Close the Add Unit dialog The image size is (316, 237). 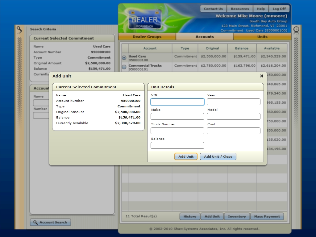pos(262,76)
